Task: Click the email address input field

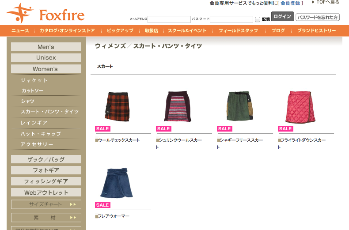Action: pyautogui.click(x=169, y=19)
